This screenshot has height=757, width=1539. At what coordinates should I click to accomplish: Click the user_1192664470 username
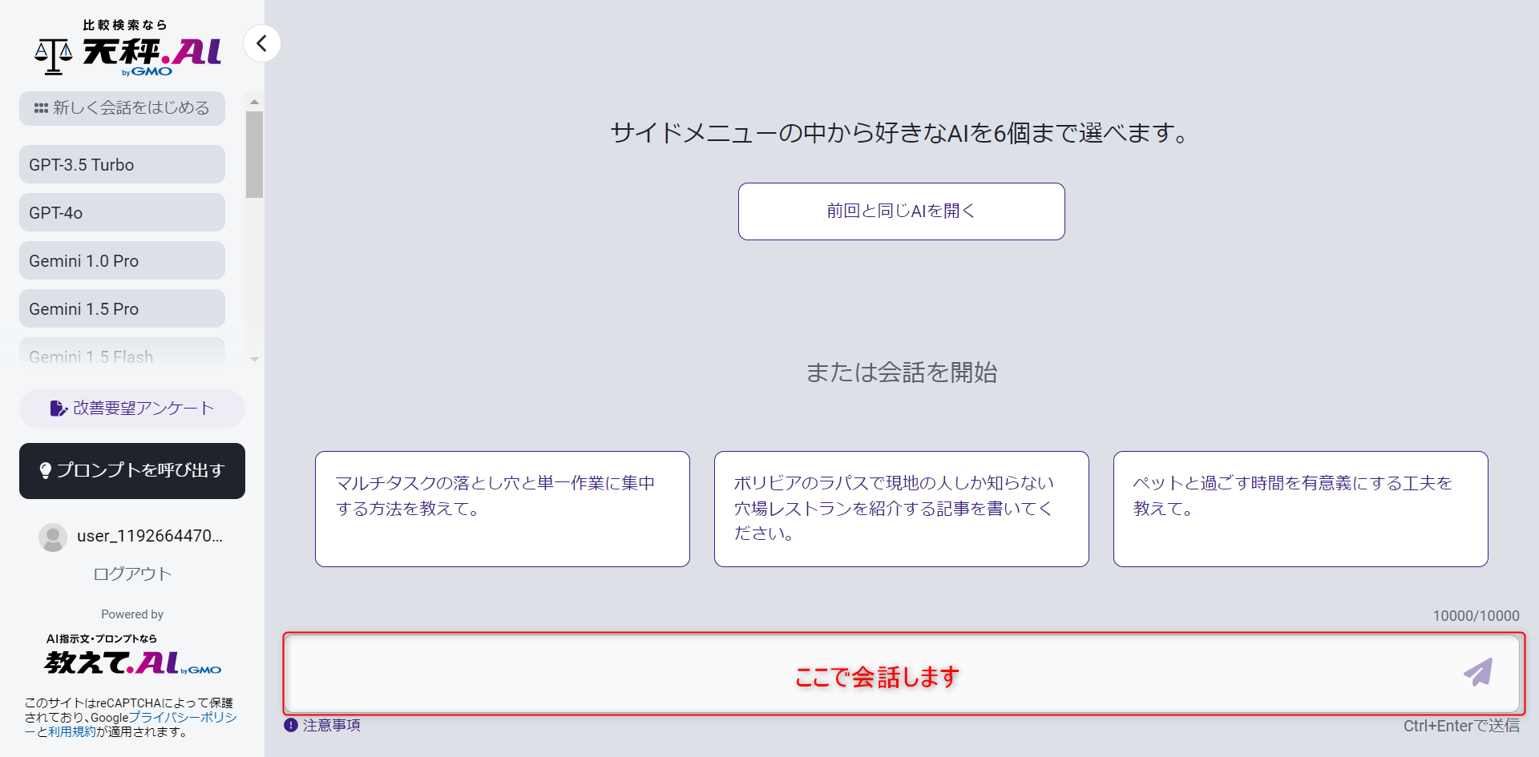pyautogui.click(x=150, y=536)
